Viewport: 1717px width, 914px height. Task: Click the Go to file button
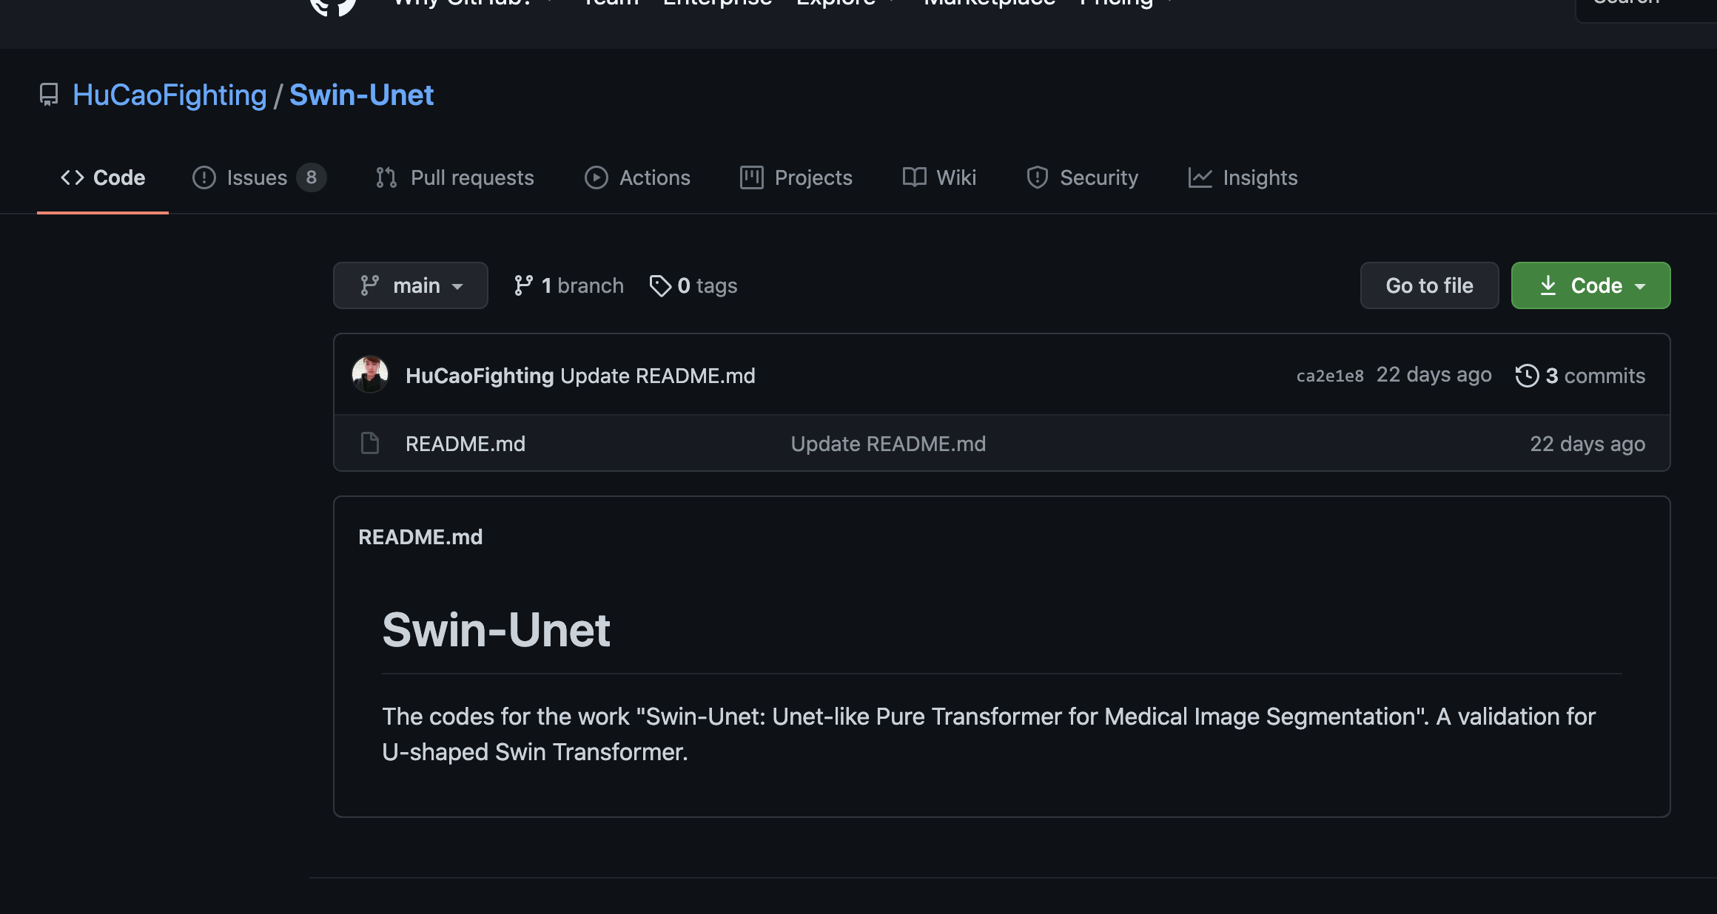pos(1429,285)
